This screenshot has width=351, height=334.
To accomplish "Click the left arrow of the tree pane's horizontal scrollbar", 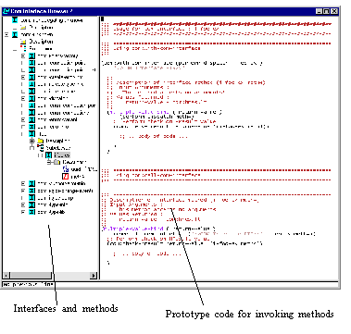I will (x=6, y=276).
